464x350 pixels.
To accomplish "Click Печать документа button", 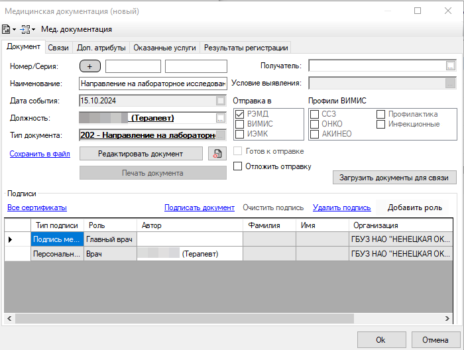I will (x=153, y=173).
